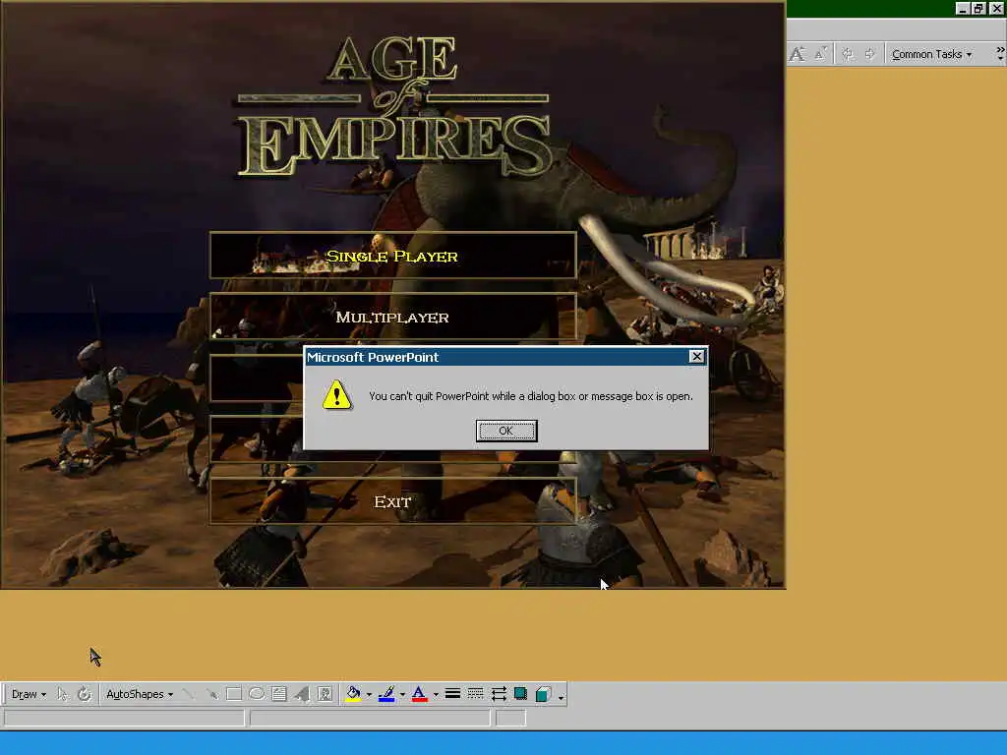Open the Common Tasks dropdown
The image size is (1007, 755).
pos(931,54)
